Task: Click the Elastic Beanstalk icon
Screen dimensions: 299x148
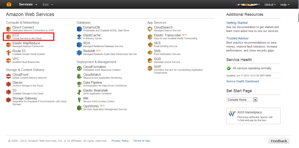Action: (79, 92)
